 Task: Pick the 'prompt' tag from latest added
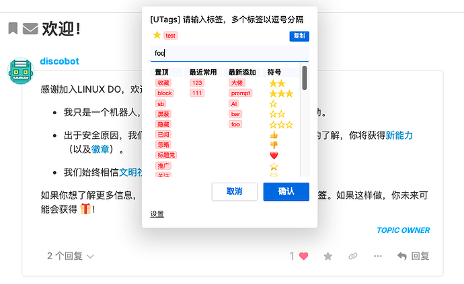click(x=241, y=93)
